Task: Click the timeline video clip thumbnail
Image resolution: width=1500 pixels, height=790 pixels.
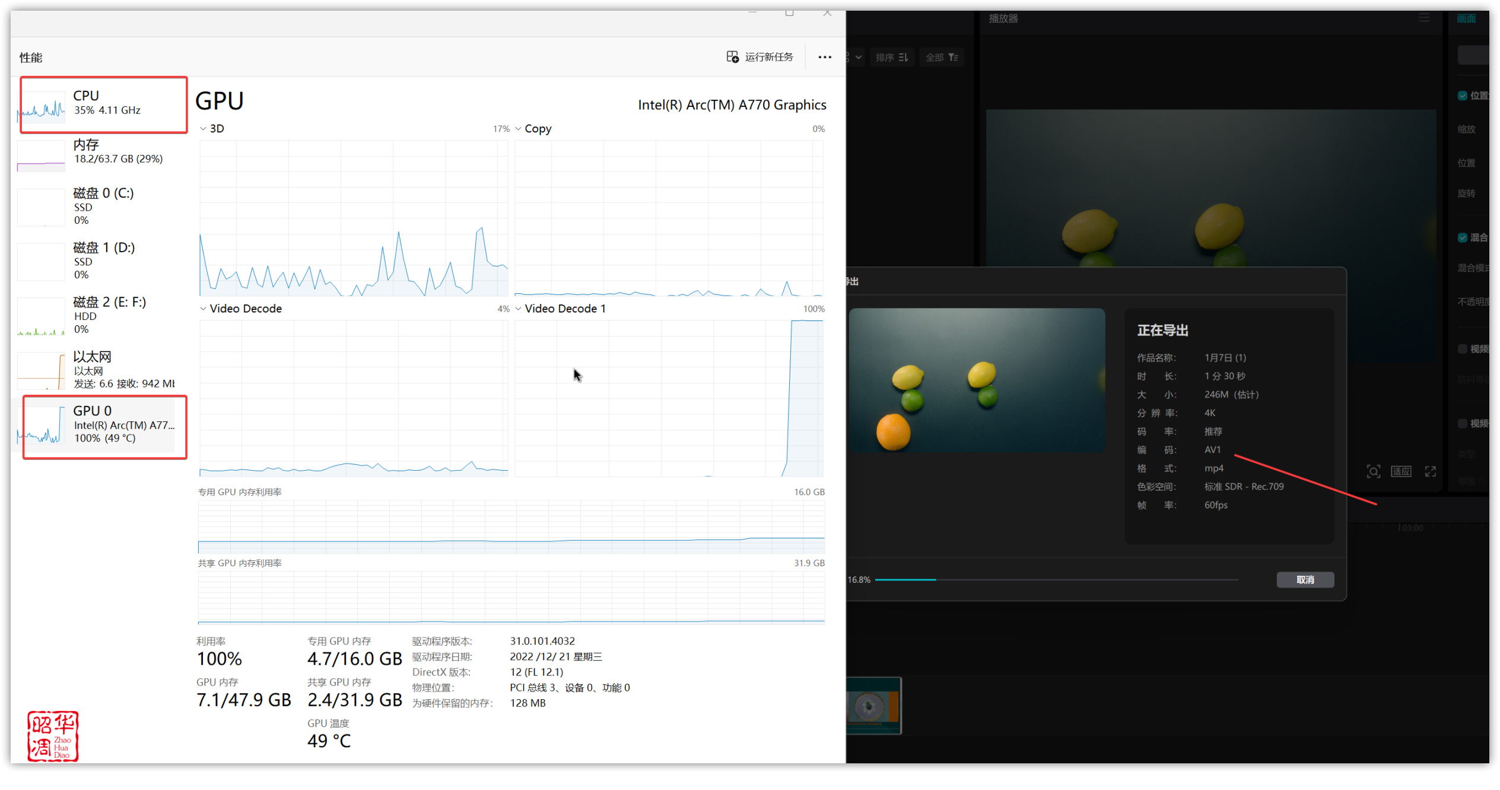Action: (x=873, y=706)
